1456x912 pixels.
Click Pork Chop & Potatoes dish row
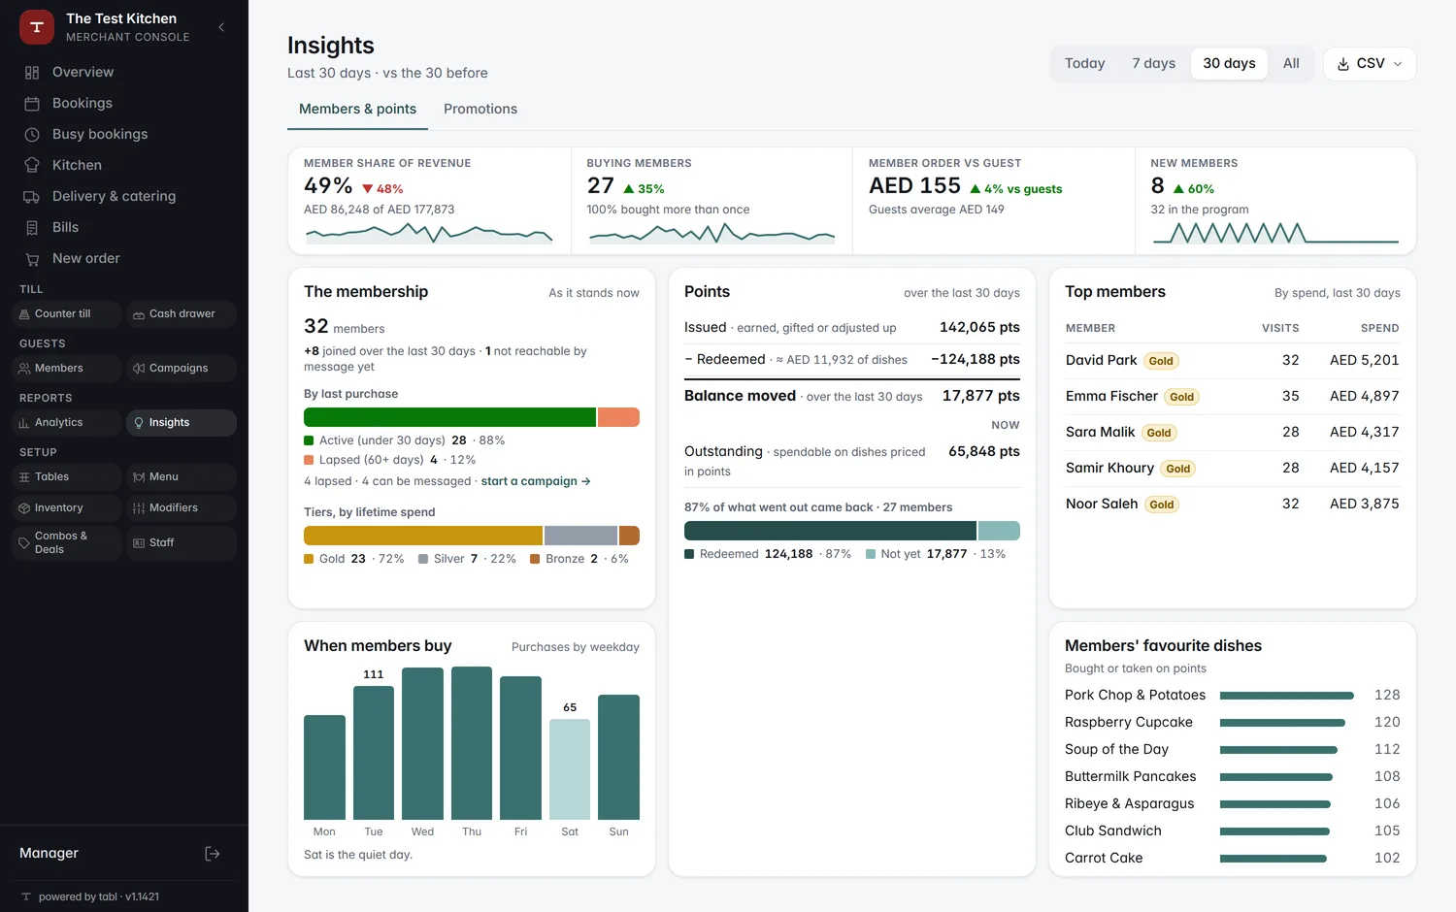1233,695
